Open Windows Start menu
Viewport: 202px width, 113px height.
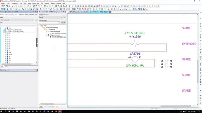coord(1,111)
